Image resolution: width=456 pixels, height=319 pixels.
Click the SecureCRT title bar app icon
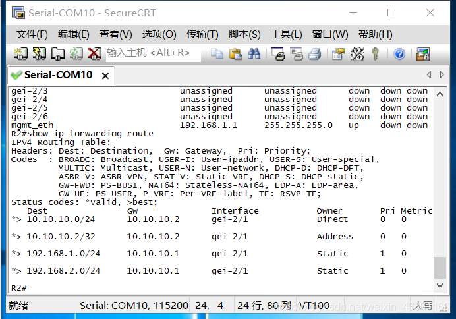click(x=18, y=13)
